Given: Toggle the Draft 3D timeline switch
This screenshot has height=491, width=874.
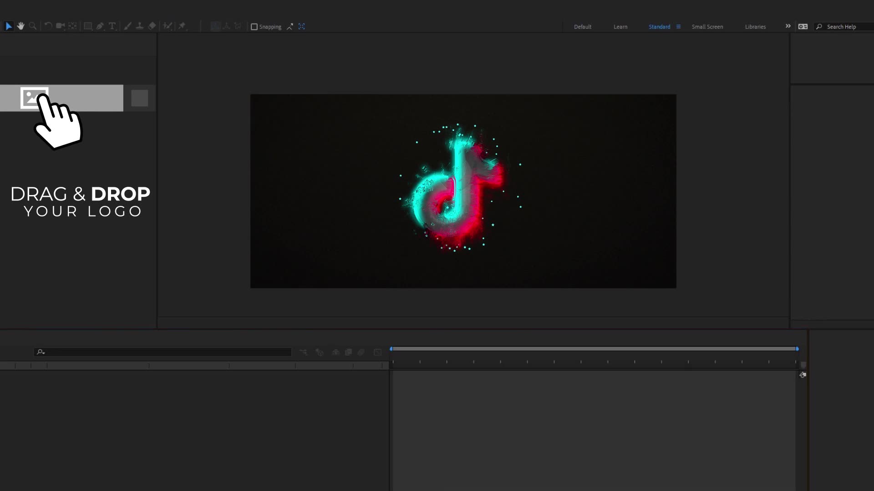Looking at the screenshot, I should pyautogui.click(x=320, y=352).
